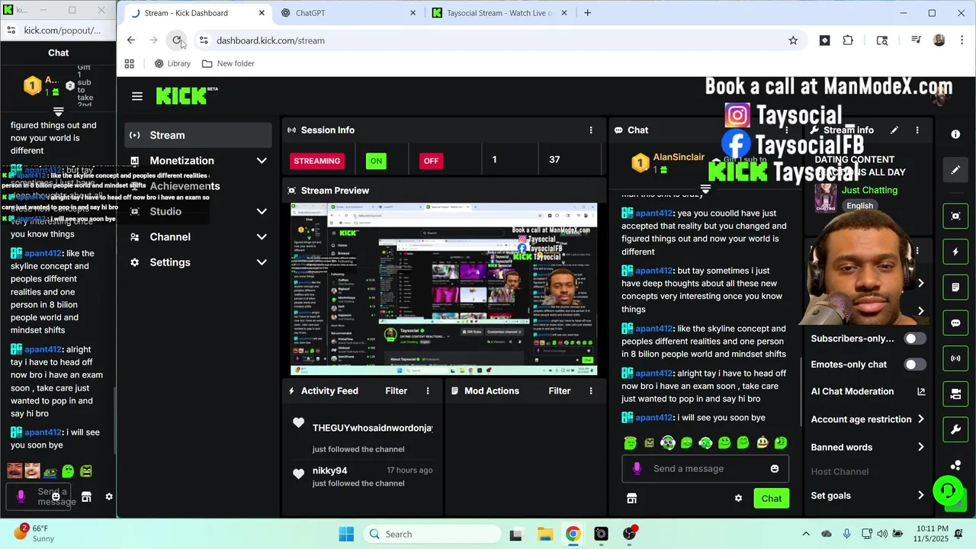Reload the Kick Dashboard page
The height and width of the screenshot is (549, 976).
(x=177, y=40)
